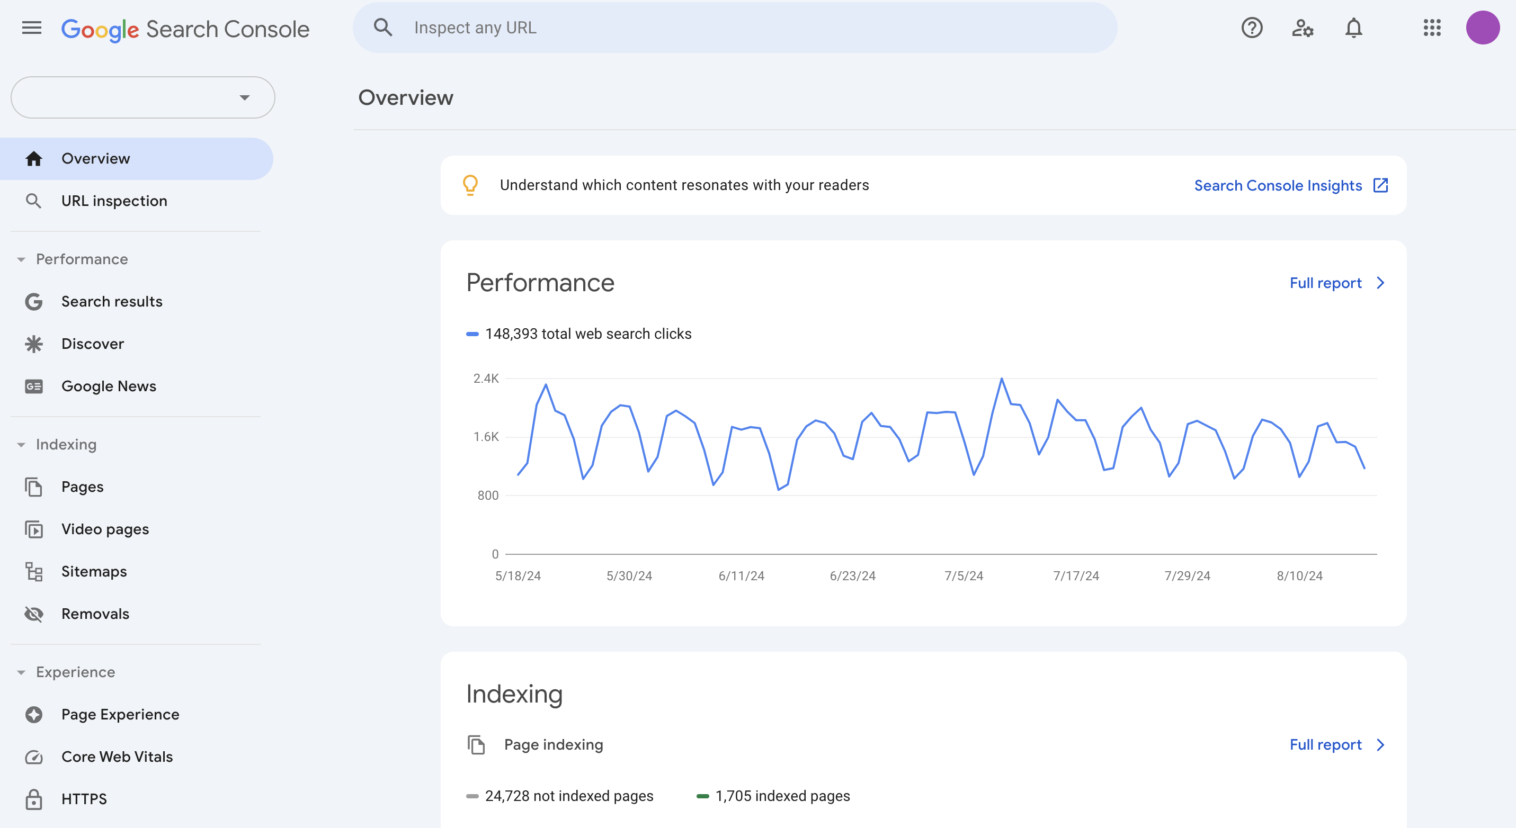Screen dimensions: 1516x828
Task: Click the Video pages icon
Action: click(33, 529)
